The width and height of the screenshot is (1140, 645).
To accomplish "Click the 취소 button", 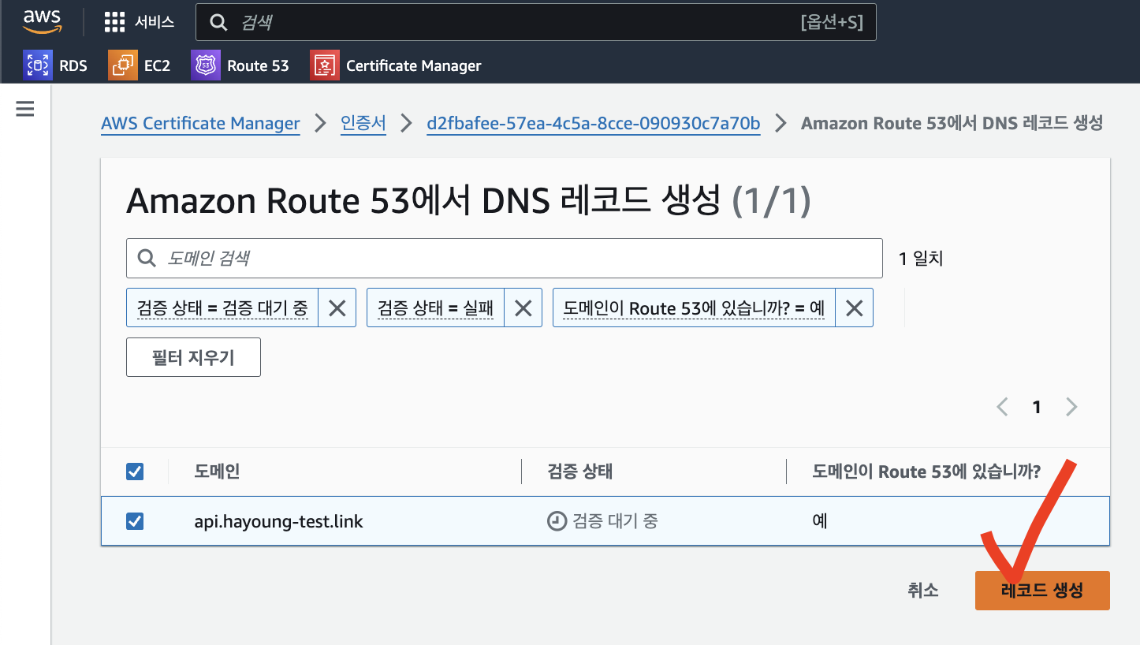I will click(x=923, y=590).
